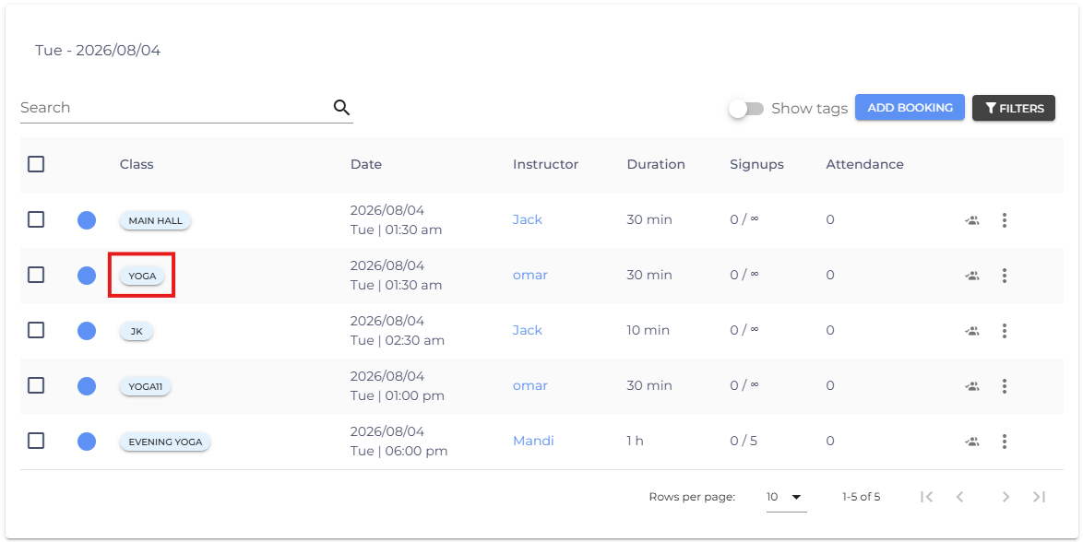The width and height of the screenshot is (1083, 542).
Task: Click blue status dot for Evening Yoga
Action: 87,442
